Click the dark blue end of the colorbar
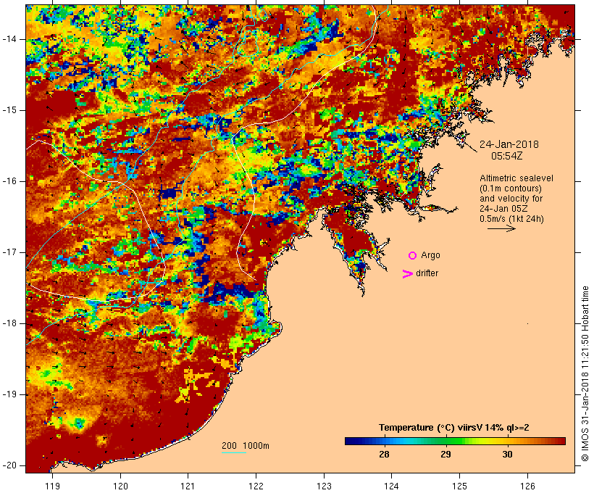 tap(348, 441)
